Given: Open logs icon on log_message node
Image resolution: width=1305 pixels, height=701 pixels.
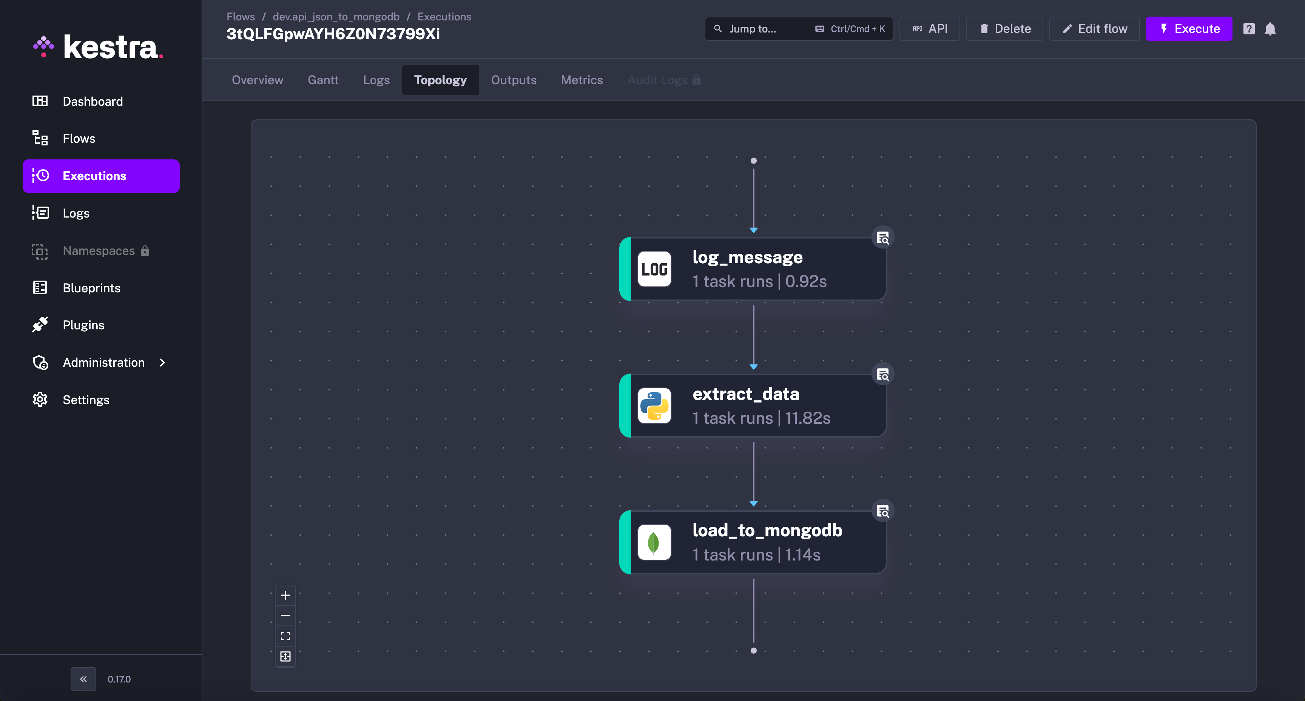Looking at the screenshot, I should tap(882, 238).
